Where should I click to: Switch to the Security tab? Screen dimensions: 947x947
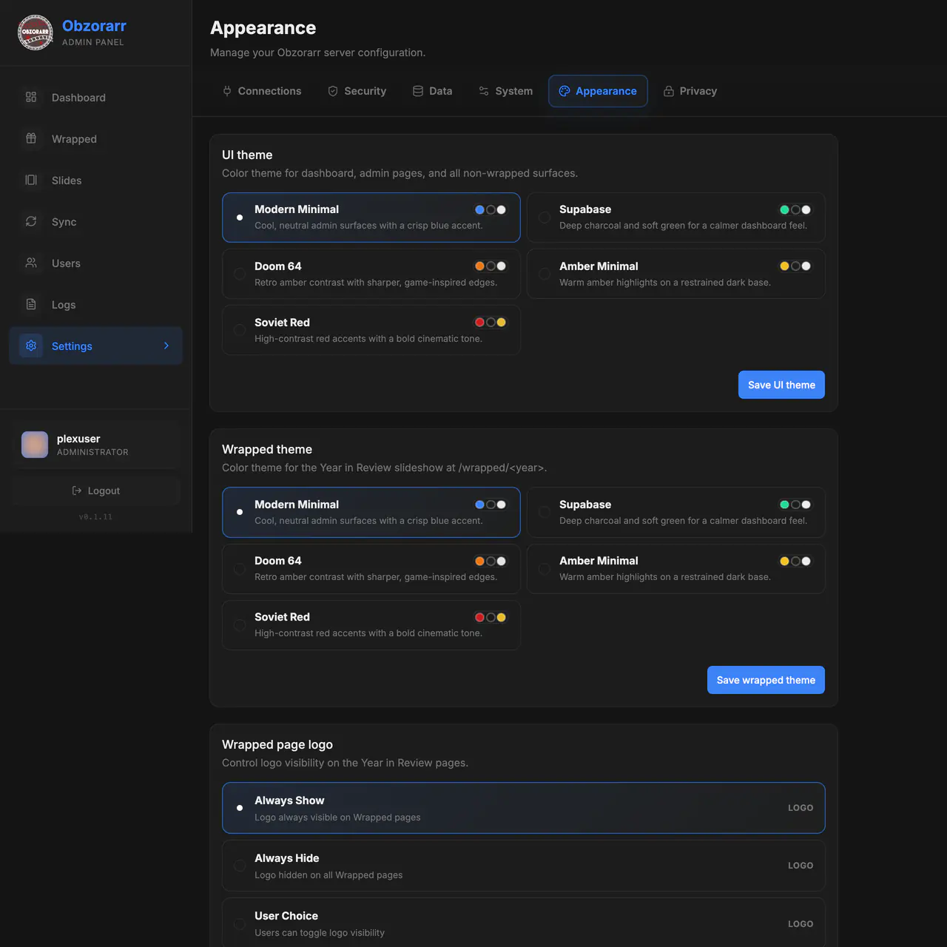tap(357, 91)
